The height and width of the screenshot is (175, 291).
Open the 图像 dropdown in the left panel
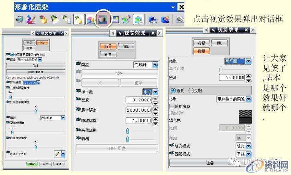coord(40,60)
